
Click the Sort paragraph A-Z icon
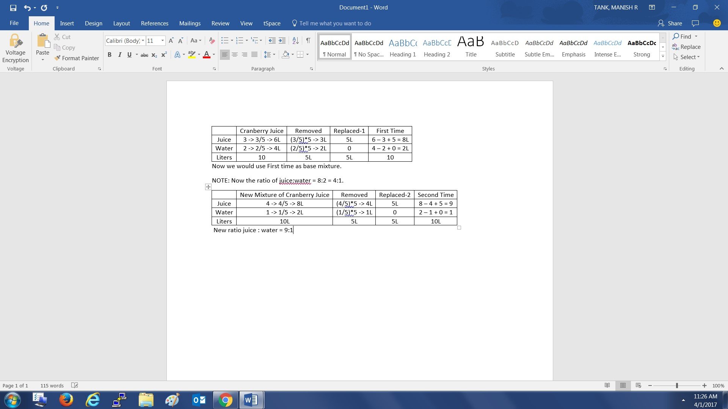click(295, 41)
